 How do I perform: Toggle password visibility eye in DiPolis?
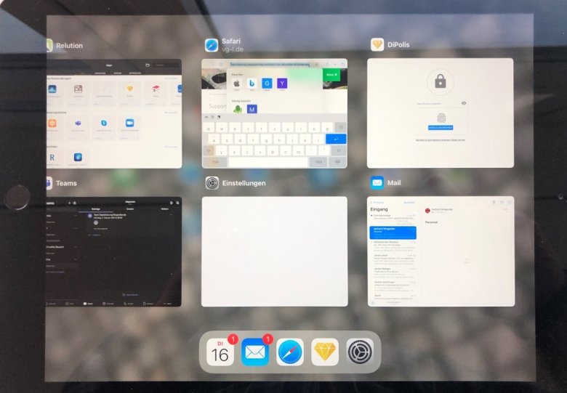(x=464, y=104)
